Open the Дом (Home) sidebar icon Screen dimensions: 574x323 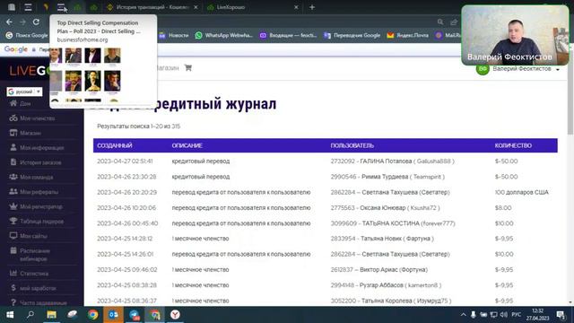pos(13,103)
